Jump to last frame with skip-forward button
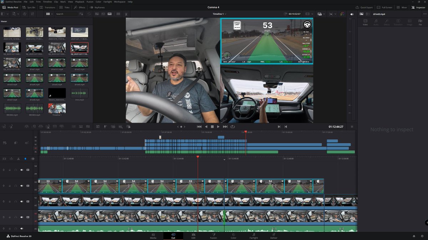This screenshot has width=428, height=240. click(225, 127)
